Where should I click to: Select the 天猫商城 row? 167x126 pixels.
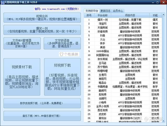click(123, 28)
